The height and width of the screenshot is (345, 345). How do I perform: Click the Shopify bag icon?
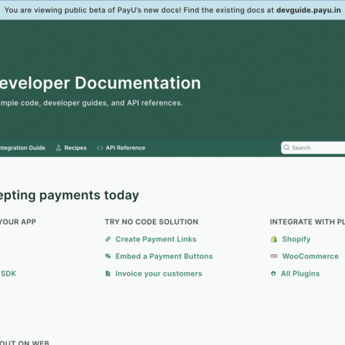pyautogui.click(x=274, y=239)
